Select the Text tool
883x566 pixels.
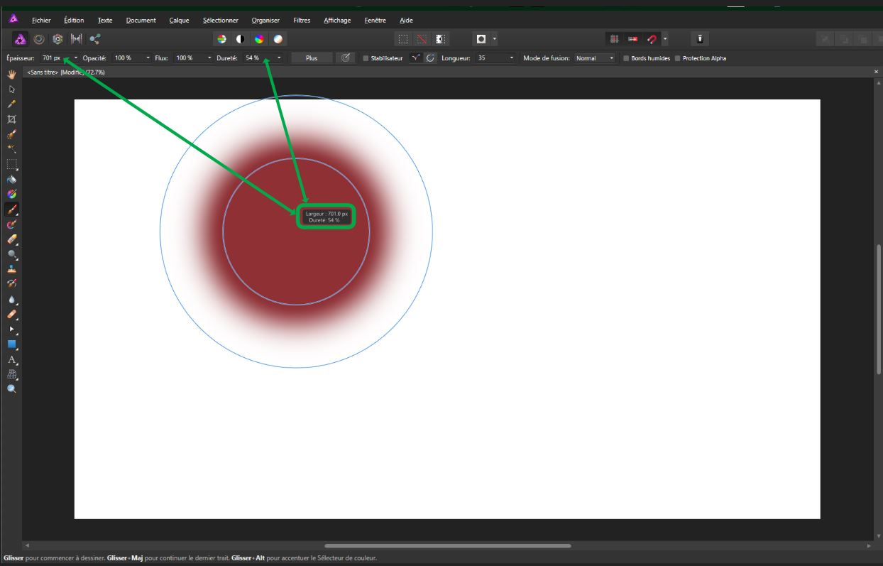coord(12,360)
